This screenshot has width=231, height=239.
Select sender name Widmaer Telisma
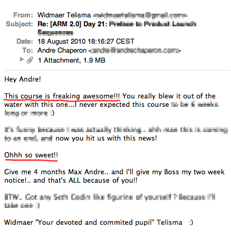64,15
